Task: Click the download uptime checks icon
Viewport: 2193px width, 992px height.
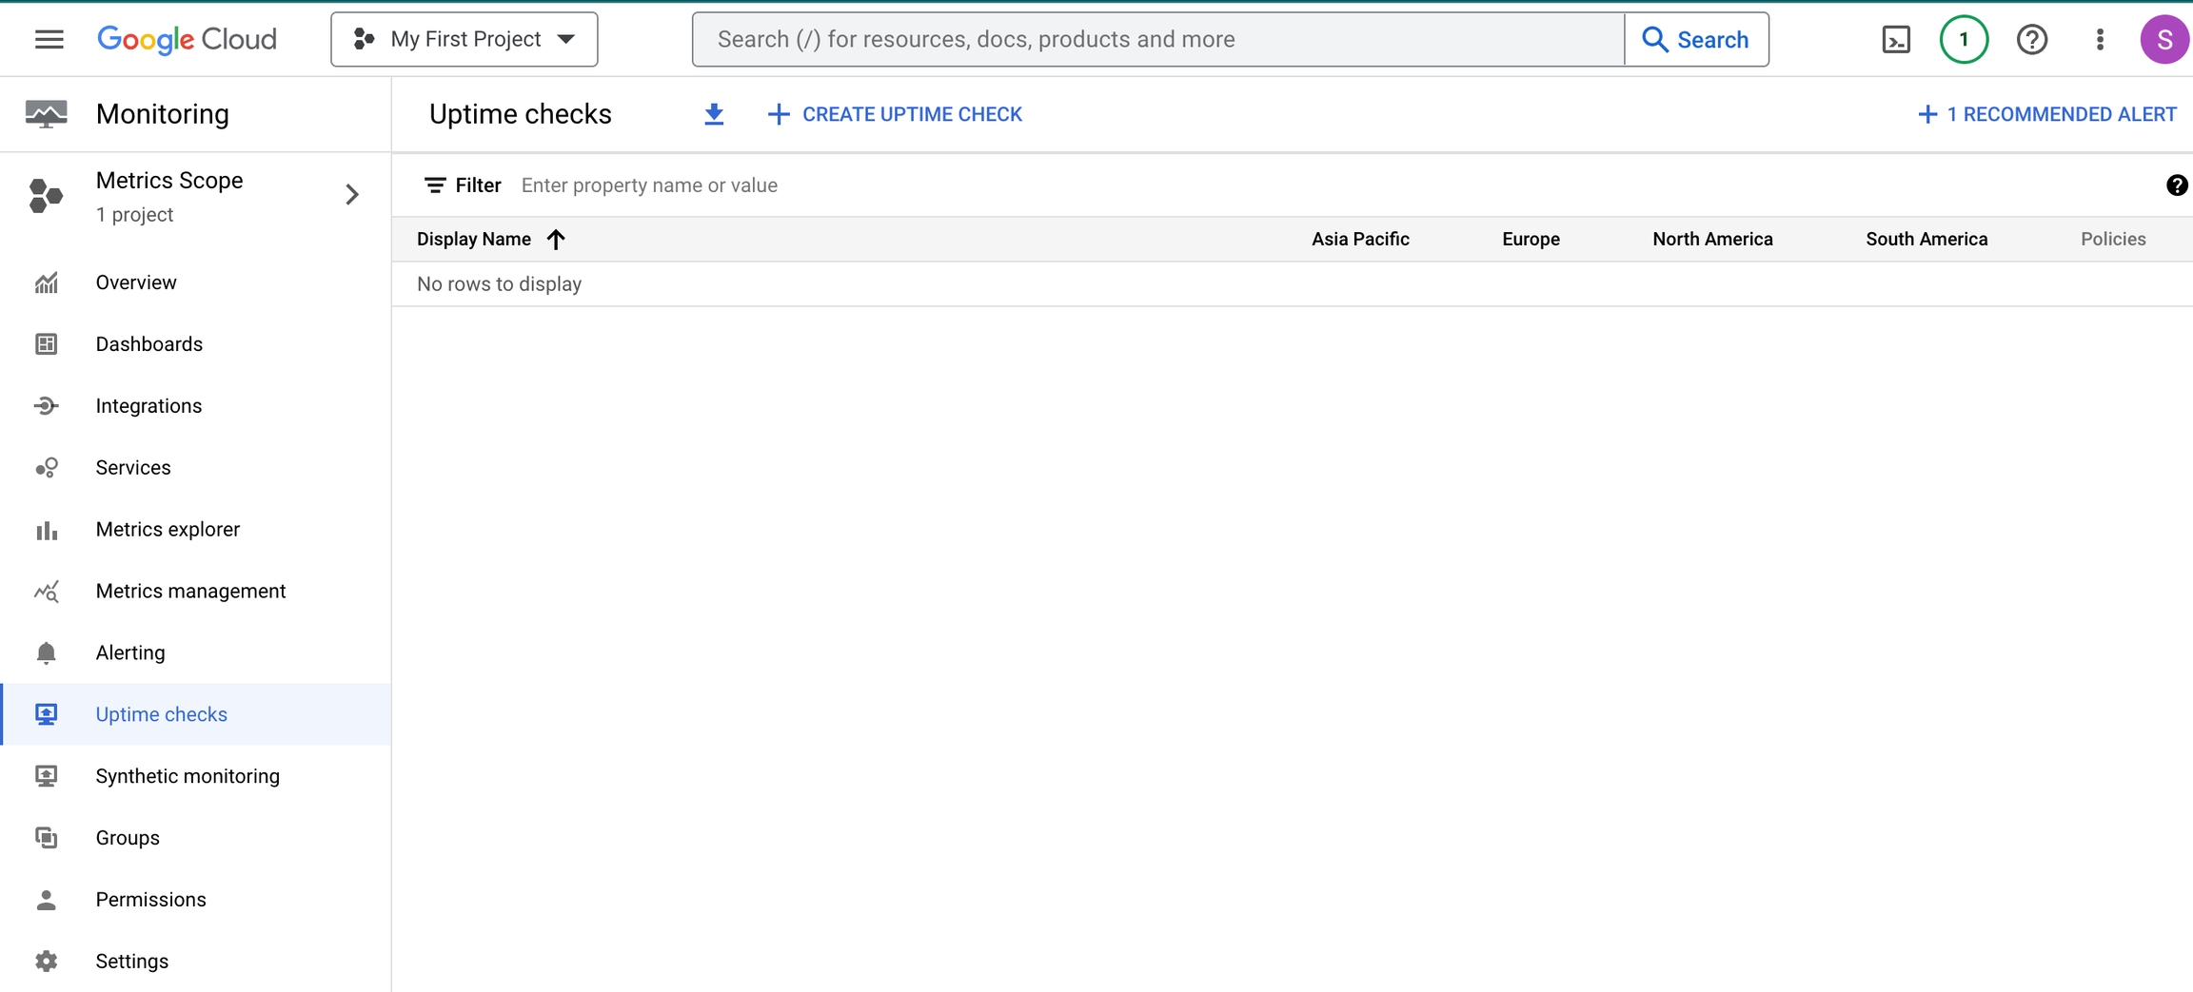Action: pyautogui.click(x=714, y=114)
